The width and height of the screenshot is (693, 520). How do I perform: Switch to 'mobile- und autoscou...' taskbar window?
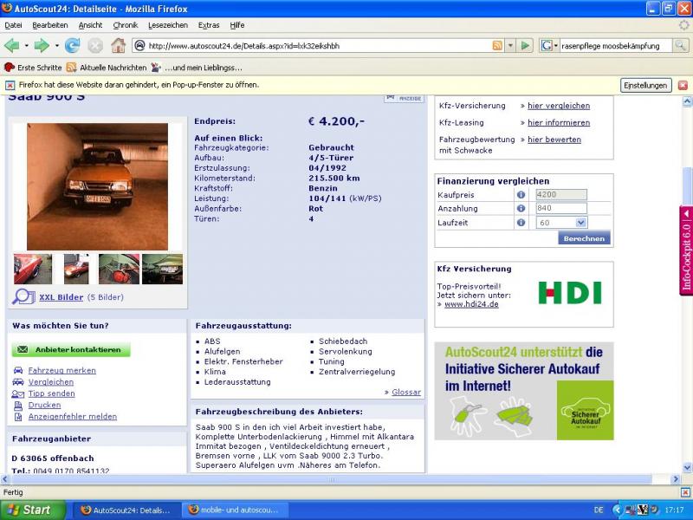[235, 510]
